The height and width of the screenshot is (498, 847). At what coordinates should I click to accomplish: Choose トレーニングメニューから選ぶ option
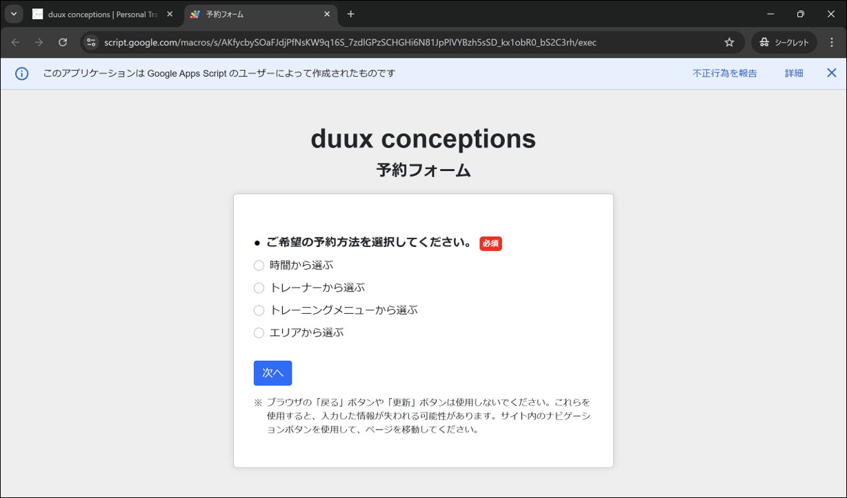click(259, 310)
